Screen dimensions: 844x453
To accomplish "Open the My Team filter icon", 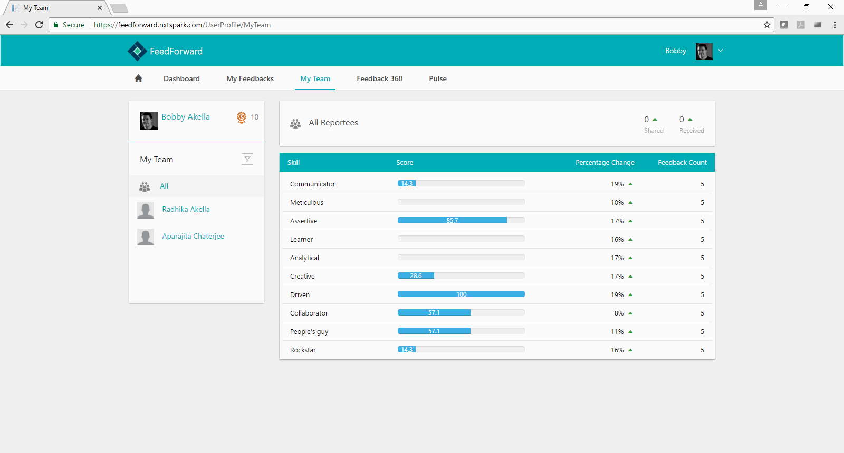I will (247, 159).
